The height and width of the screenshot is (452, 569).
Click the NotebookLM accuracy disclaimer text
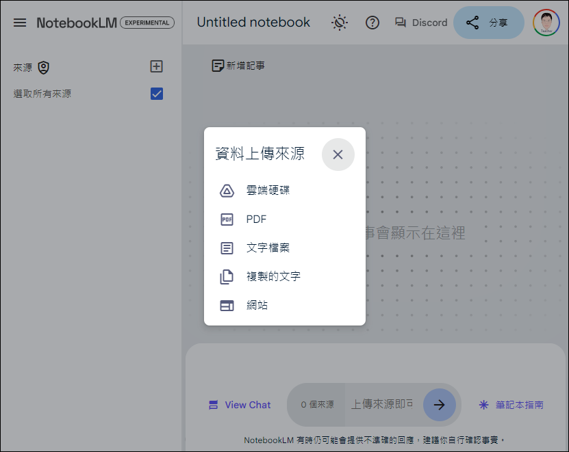[x=374, y=440]
